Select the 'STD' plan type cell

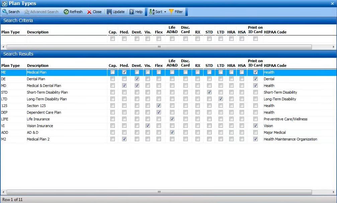13,92
